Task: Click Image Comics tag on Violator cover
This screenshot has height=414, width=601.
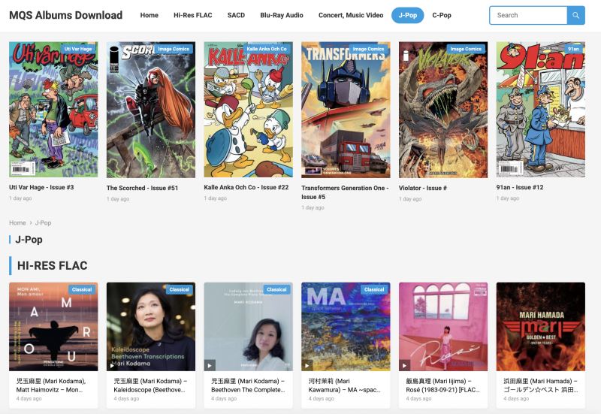Action: tap(466, 49)
